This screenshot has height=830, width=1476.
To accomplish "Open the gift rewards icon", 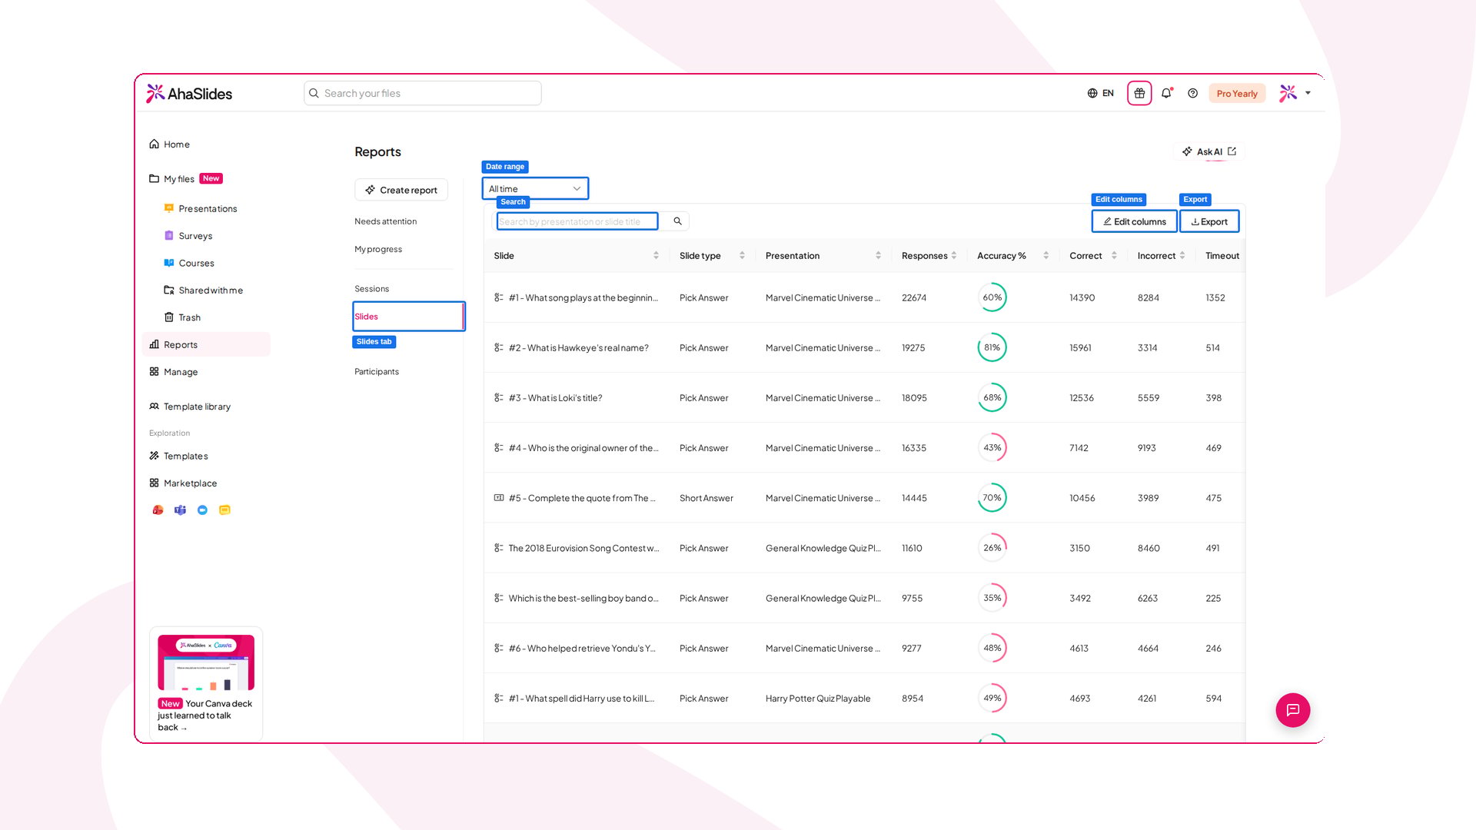I will 1139,93.
